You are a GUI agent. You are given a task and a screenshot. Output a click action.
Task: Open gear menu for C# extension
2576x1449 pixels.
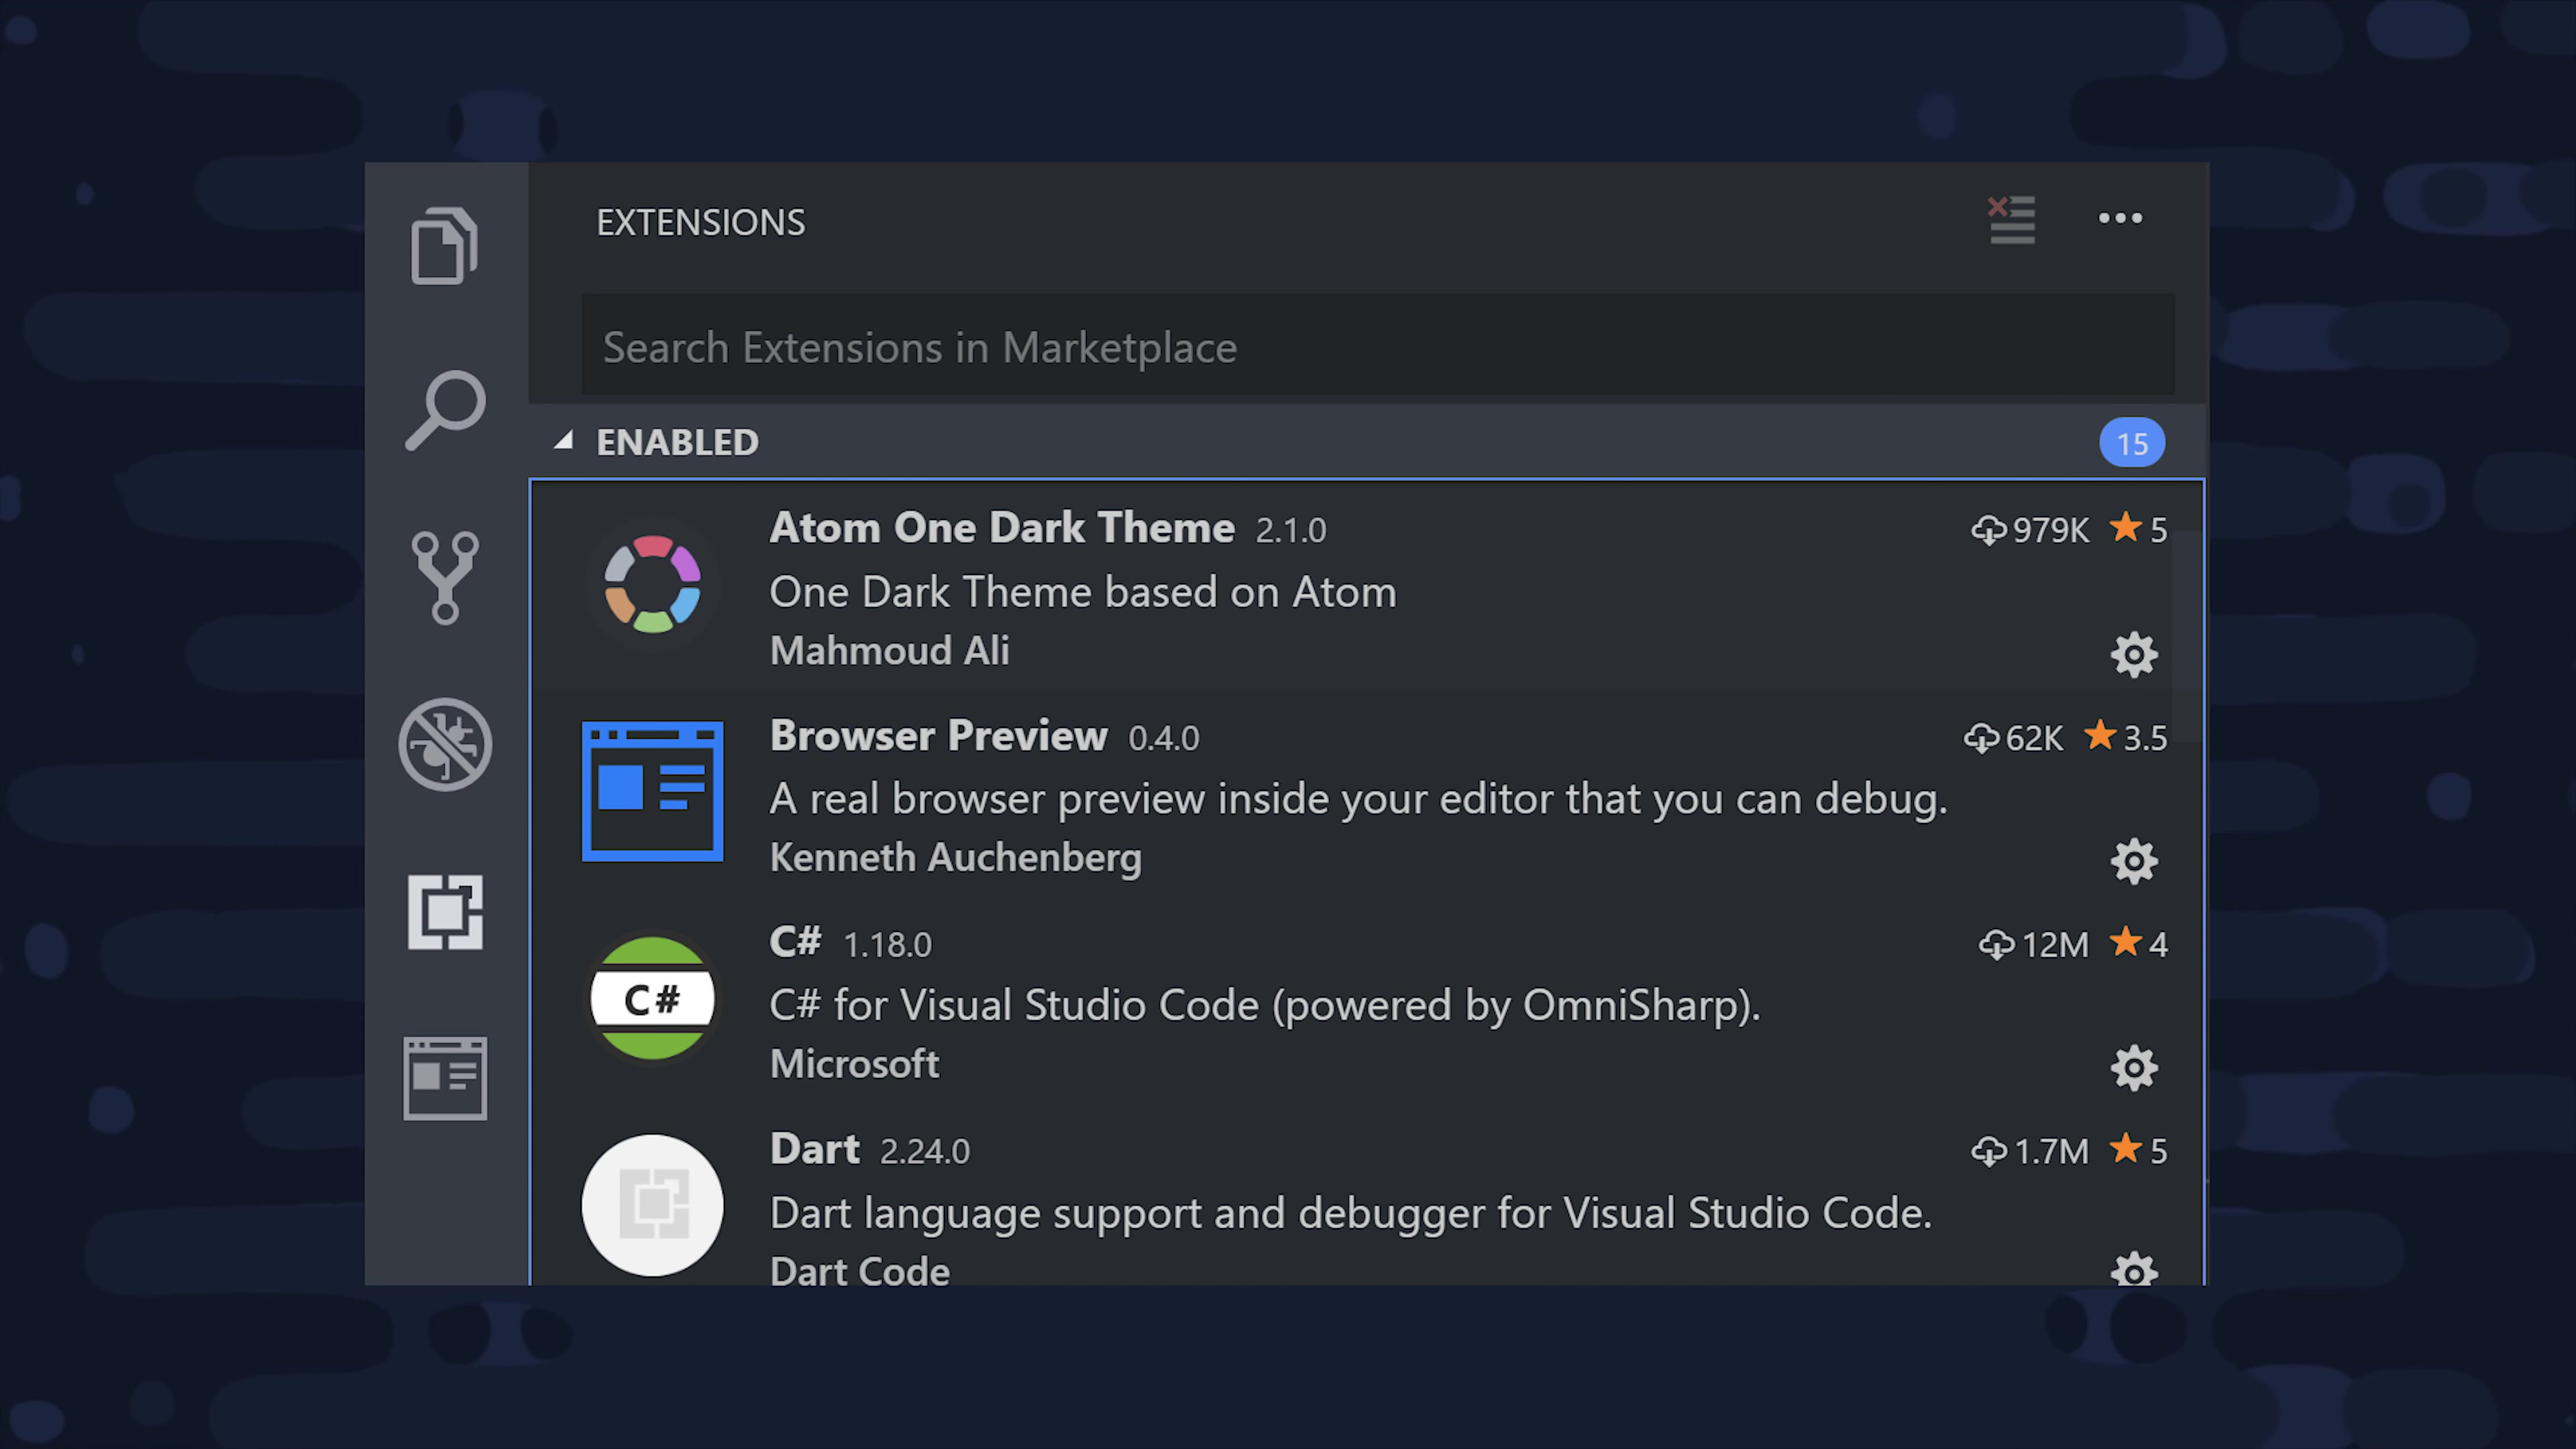[2134, 1068]
